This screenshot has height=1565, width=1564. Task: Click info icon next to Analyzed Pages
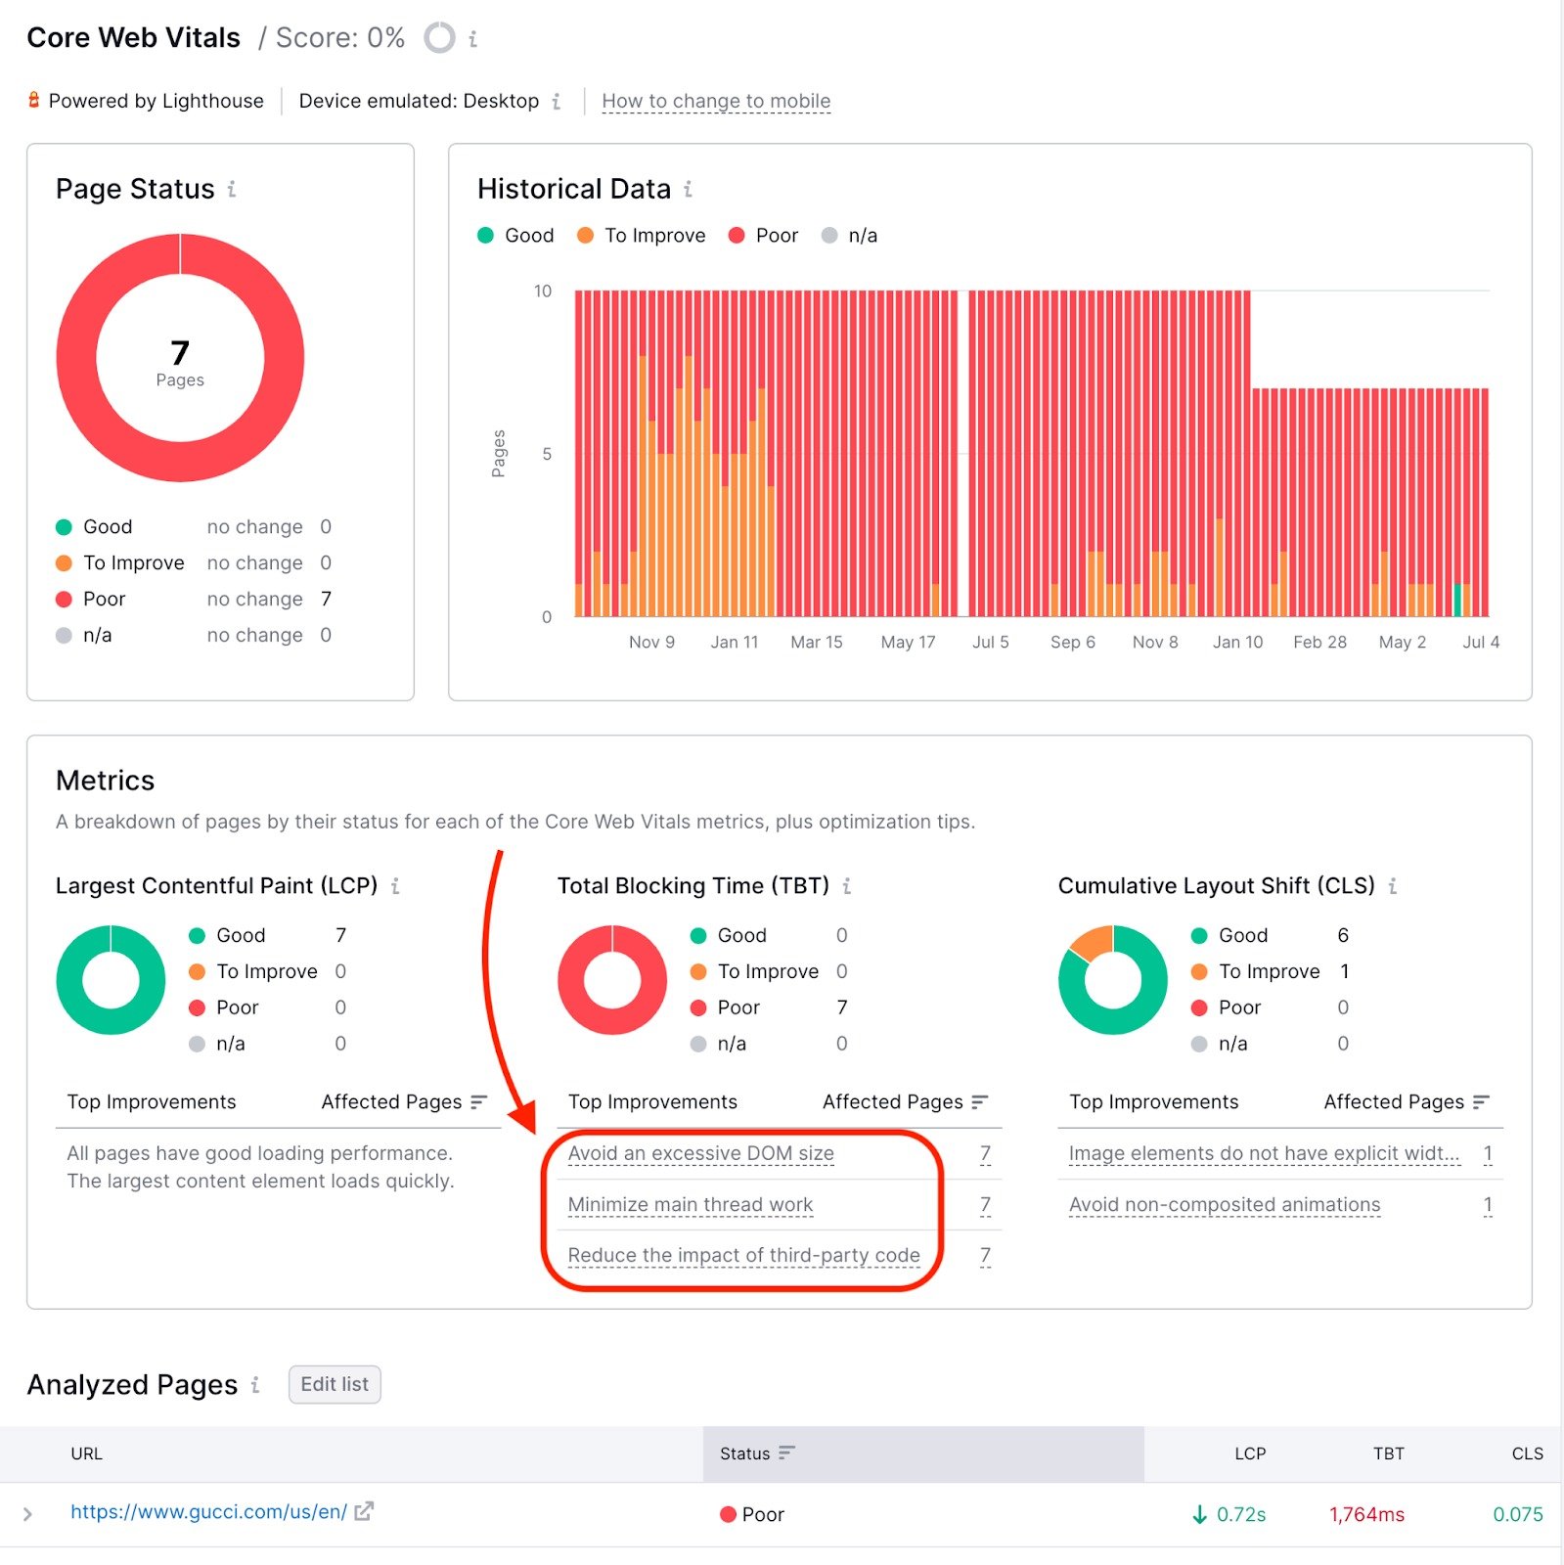pyautogui.click(x=255, y=1385)
